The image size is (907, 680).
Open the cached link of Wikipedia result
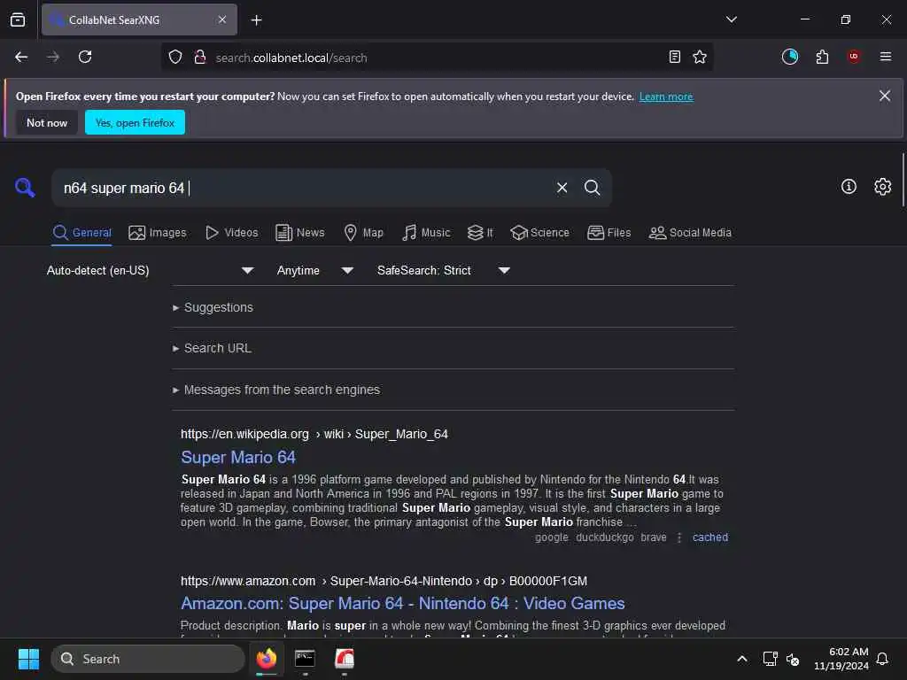click(x=710, y=537)
